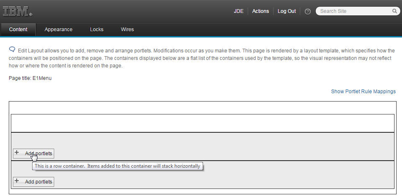This screenshot has width=402, height=196.
Task: Click the Log Out link
Action: click(x=286, y=11)
